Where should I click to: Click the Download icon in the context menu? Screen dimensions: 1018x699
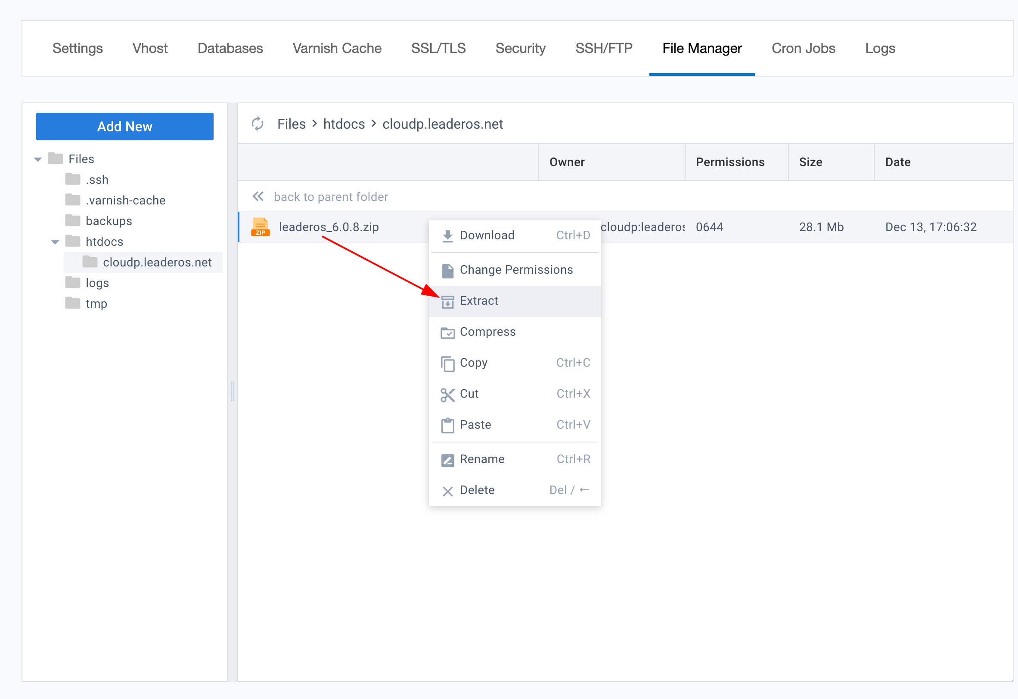pos(447,235)
